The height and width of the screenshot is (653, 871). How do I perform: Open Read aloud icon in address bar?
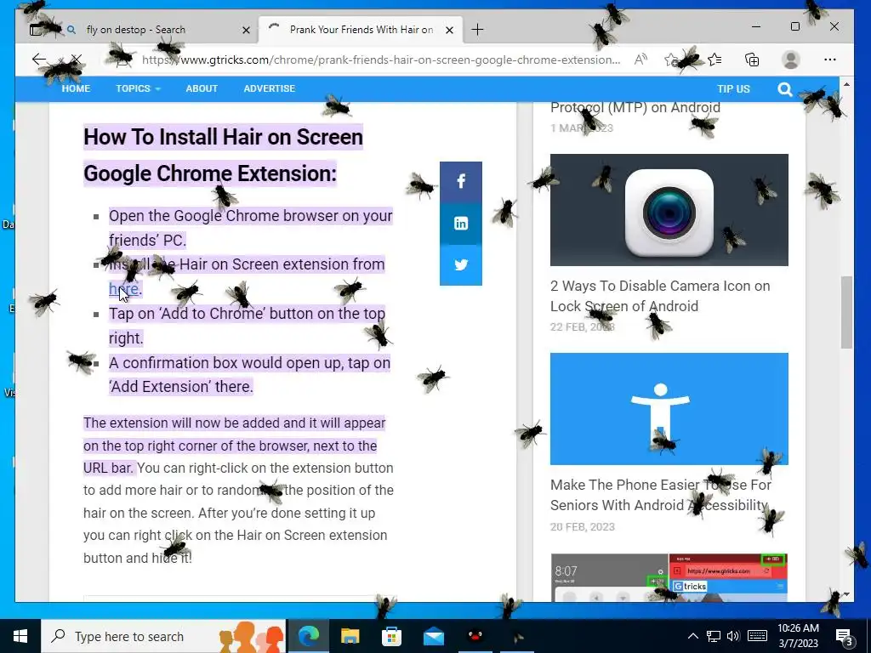click(640, 60)
